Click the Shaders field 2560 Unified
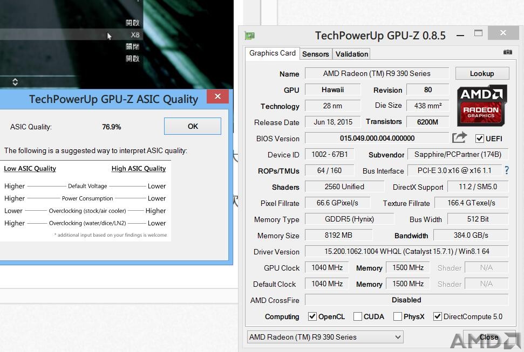524x352 pixels. (344, 187)
